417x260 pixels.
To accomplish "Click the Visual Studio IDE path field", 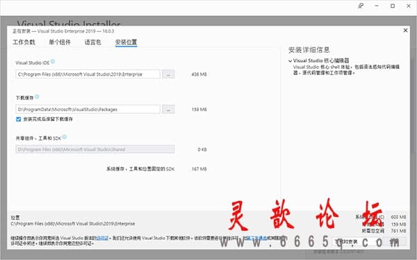I will (88, 74).
